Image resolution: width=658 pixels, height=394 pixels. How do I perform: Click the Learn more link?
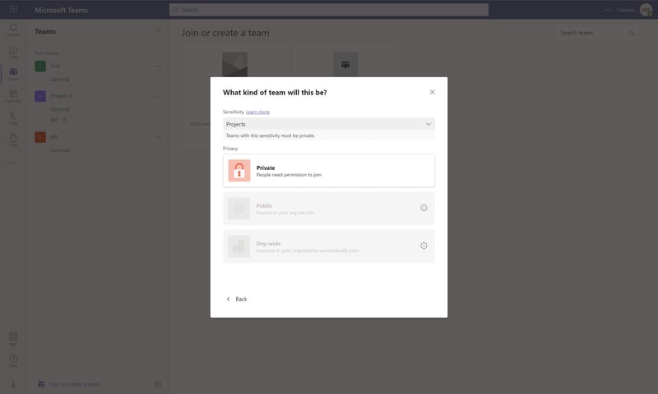[x=257, y=112]
